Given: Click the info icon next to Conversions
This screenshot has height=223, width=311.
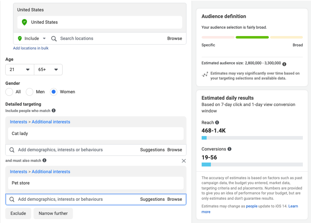Looking at the screenshot, I should coord(229,149).
